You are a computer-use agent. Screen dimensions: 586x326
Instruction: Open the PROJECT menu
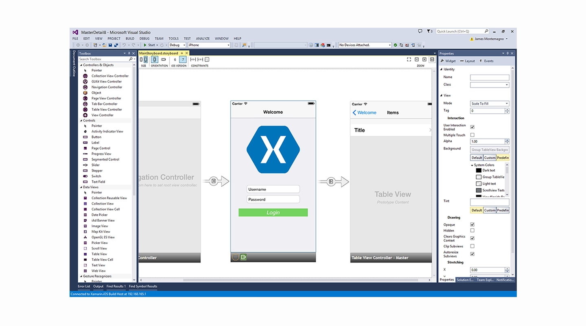[x=114, y=39]
